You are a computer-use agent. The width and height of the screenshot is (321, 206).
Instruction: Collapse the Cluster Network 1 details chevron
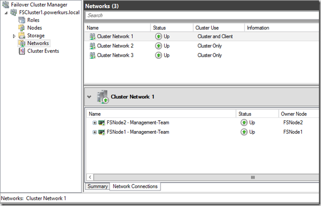click(x=89, y=97)
